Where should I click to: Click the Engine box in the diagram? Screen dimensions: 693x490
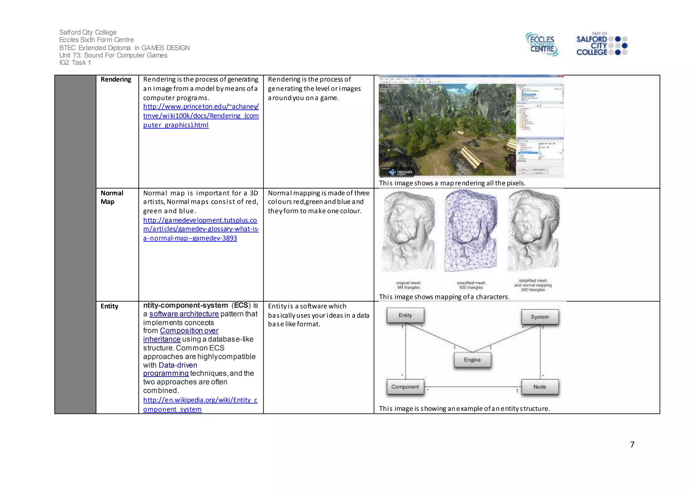tap(472, 360)
